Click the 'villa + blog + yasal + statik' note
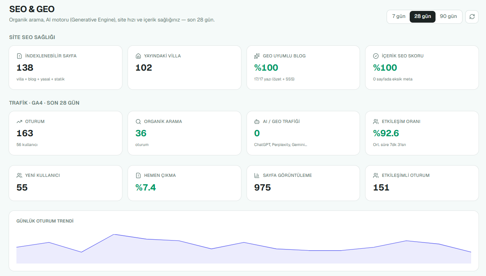 point(40,79)
